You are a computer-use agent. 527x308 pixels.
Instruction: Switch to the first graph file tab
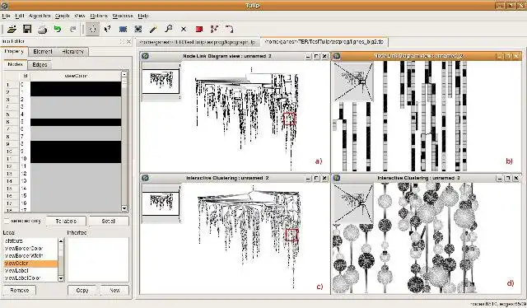pos(198,42)
